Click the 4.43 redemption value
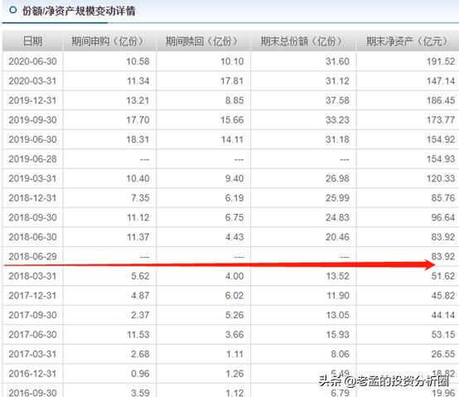This screenshot has width=459, height=397. point(234,237)
